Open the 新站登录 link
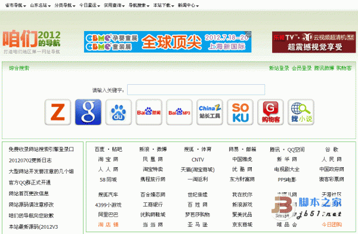Viewport: 358px width, 234px height. [279, 68]
